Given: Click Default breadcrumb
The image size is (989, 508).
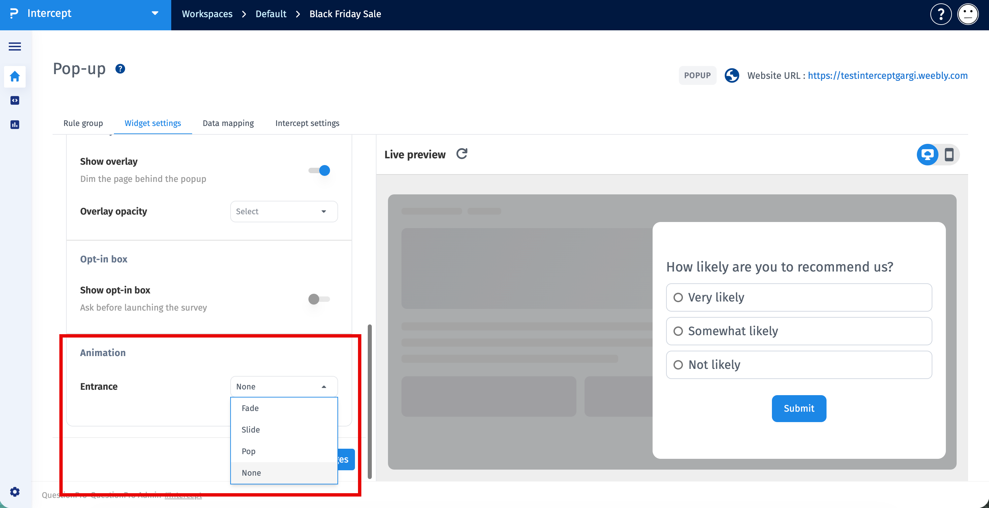Looking at the screenshot, I should [271, 14].
